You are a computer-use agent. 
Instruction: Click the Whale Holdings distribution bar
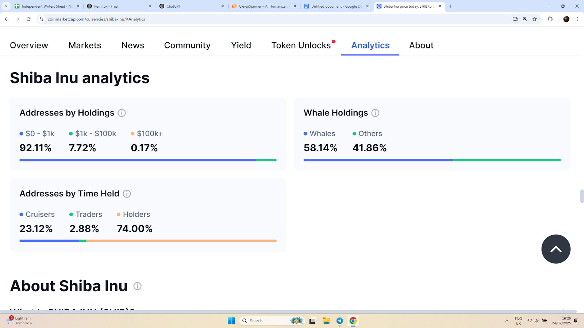pyautogui.click(x=432, y=160)
